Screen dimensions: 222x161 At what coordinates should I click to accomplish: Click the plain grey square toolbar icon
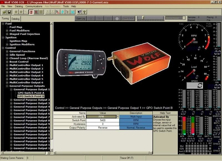[41, 12]
